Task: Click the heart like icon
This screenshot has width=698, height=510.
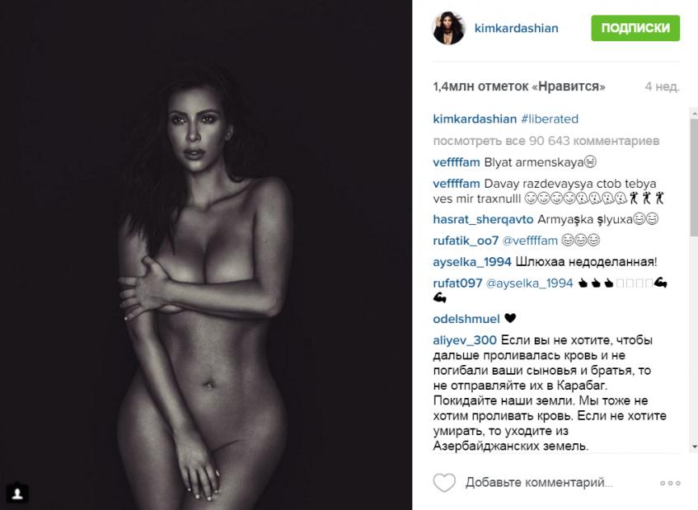Action: click(444, 483)
